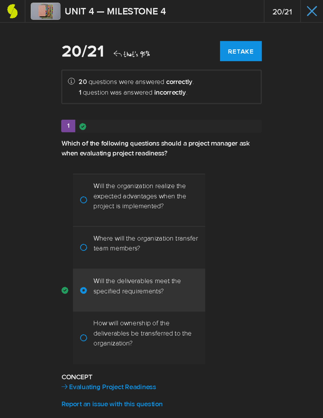Select the radio about ownership of deliverables

tap(84, 338)
